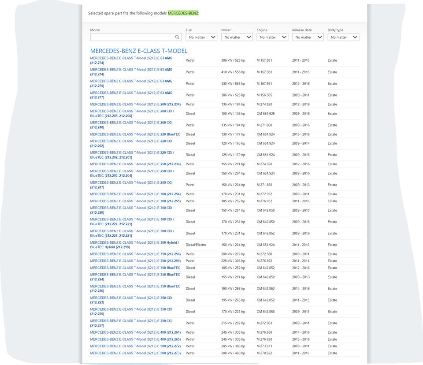This screenshot has width=423, height=365.
Task: Select engine code M 272.983
Action: pos(264,323)
